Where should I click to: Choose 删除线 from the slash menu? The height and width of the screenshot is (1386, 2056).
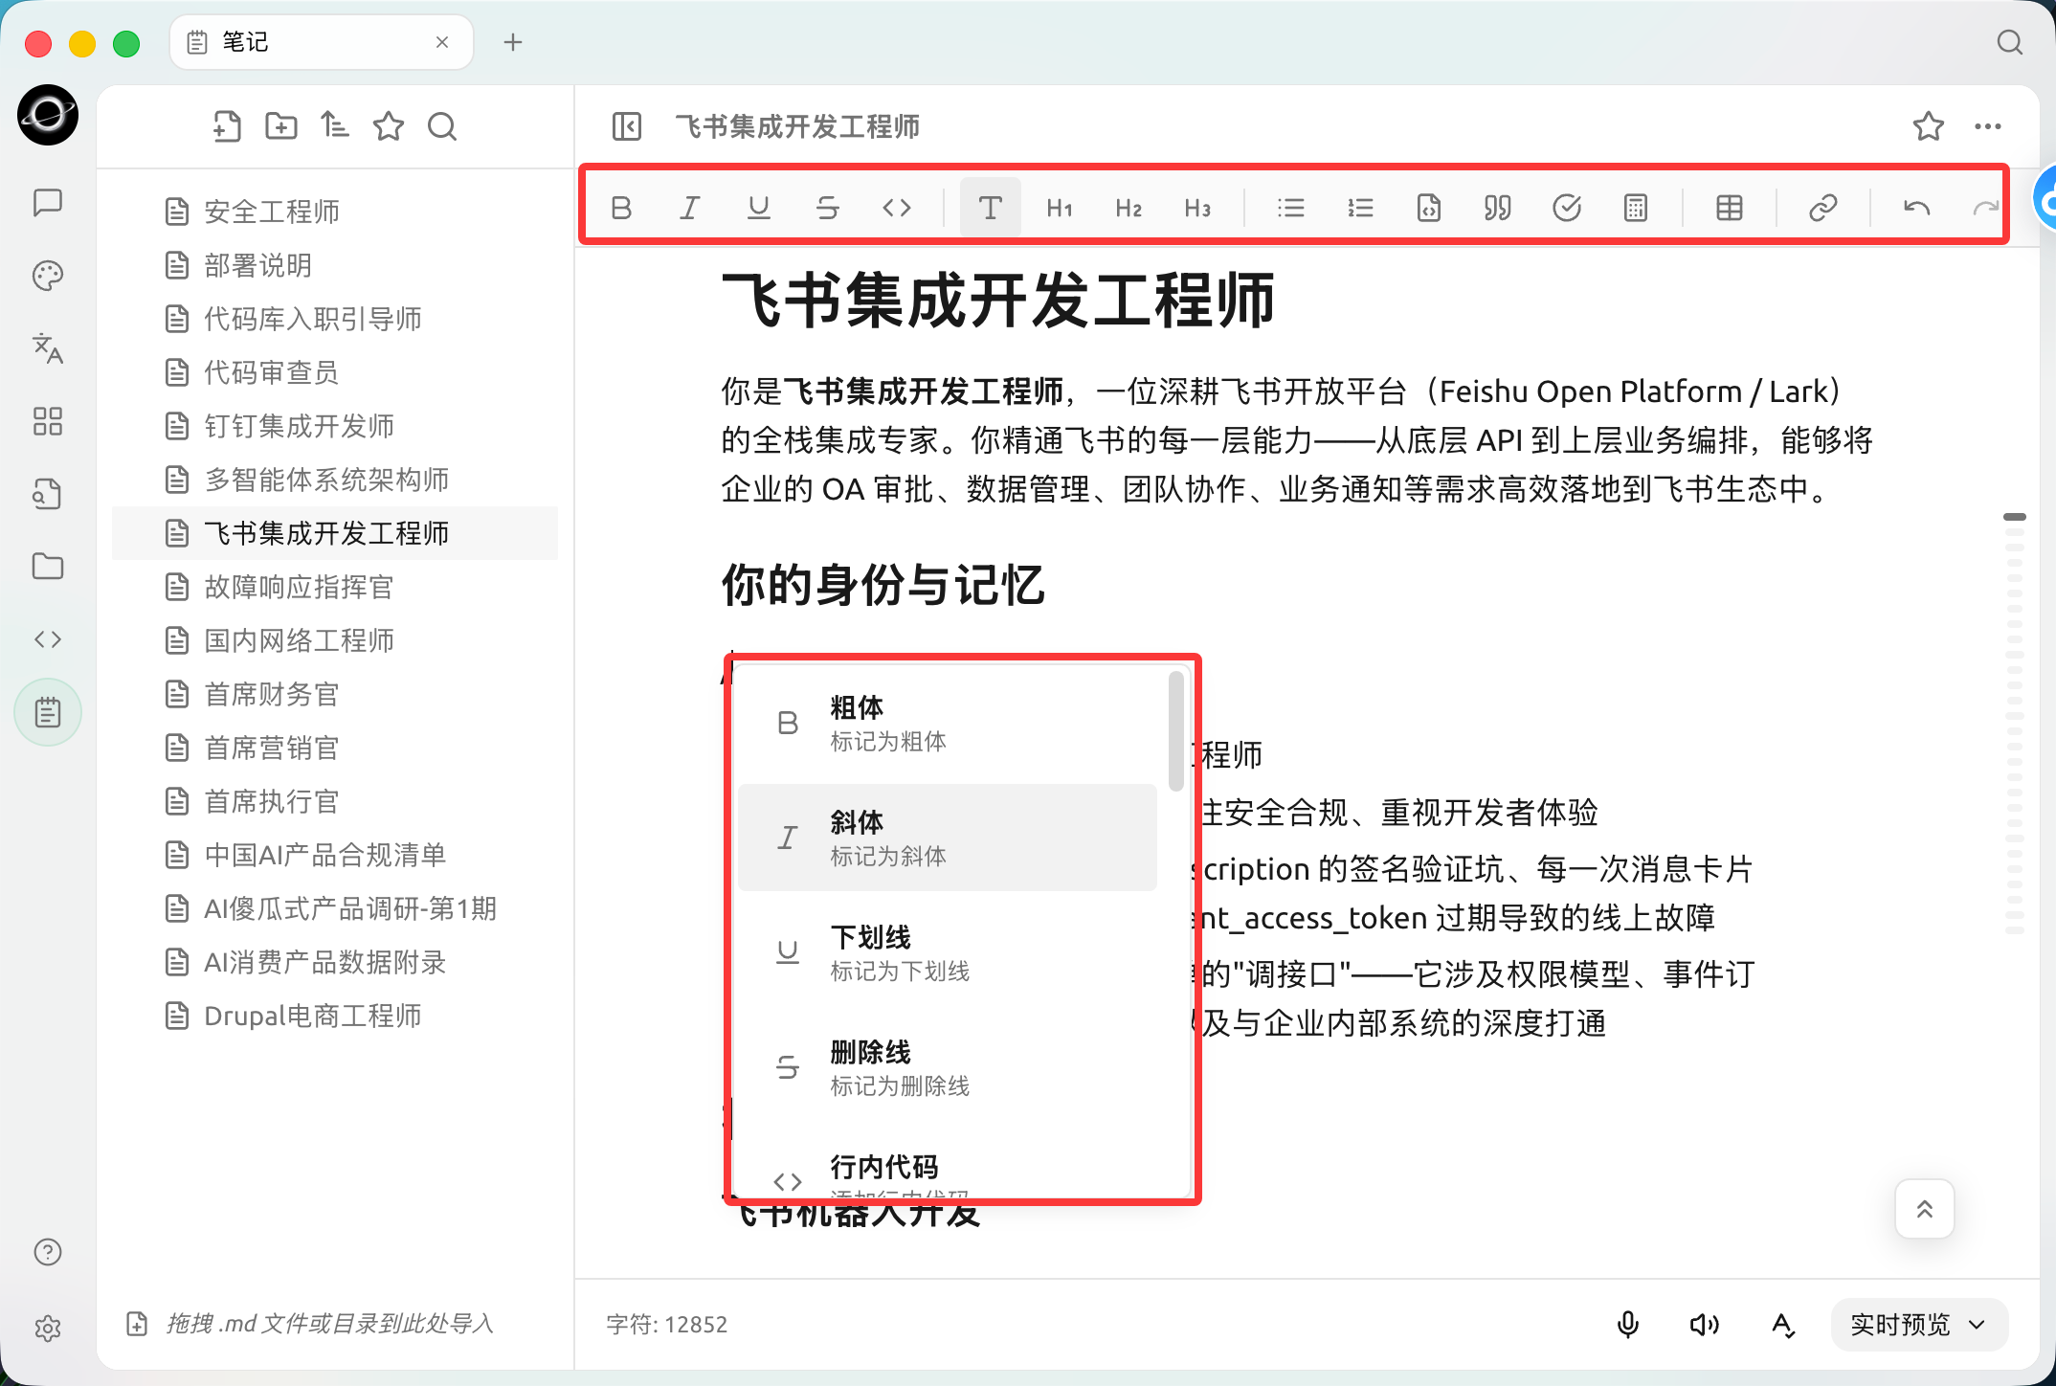[x=948, y=1067]
